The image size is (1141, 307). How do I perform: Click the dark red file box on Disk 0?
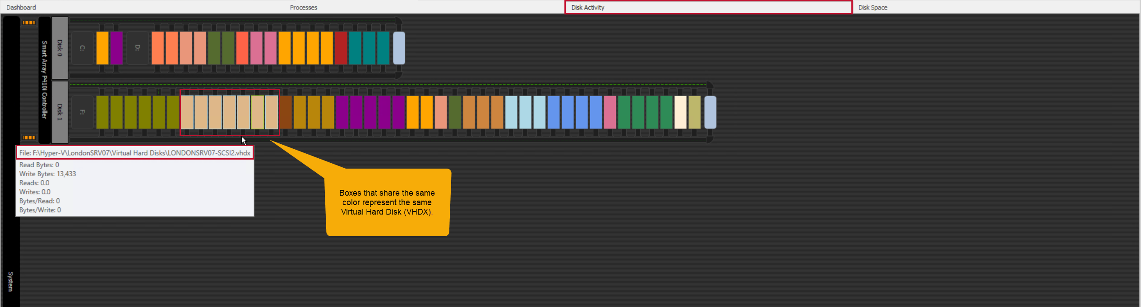pos(341,48)
